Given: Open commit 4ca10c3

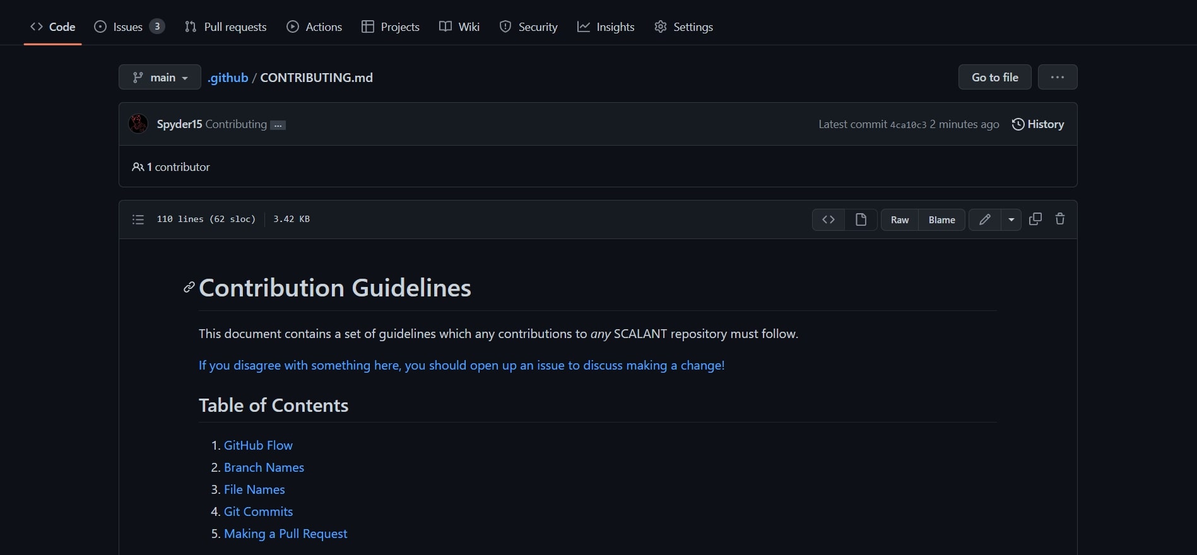Looking at the screenshot, I should 908,125.
